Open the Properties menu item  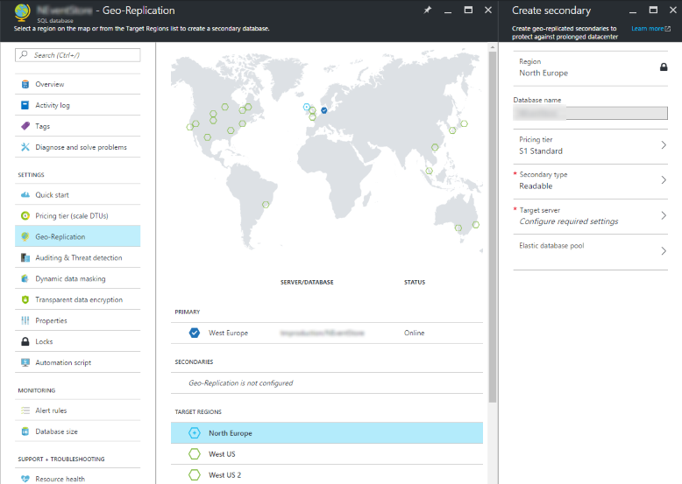[77, 321]
